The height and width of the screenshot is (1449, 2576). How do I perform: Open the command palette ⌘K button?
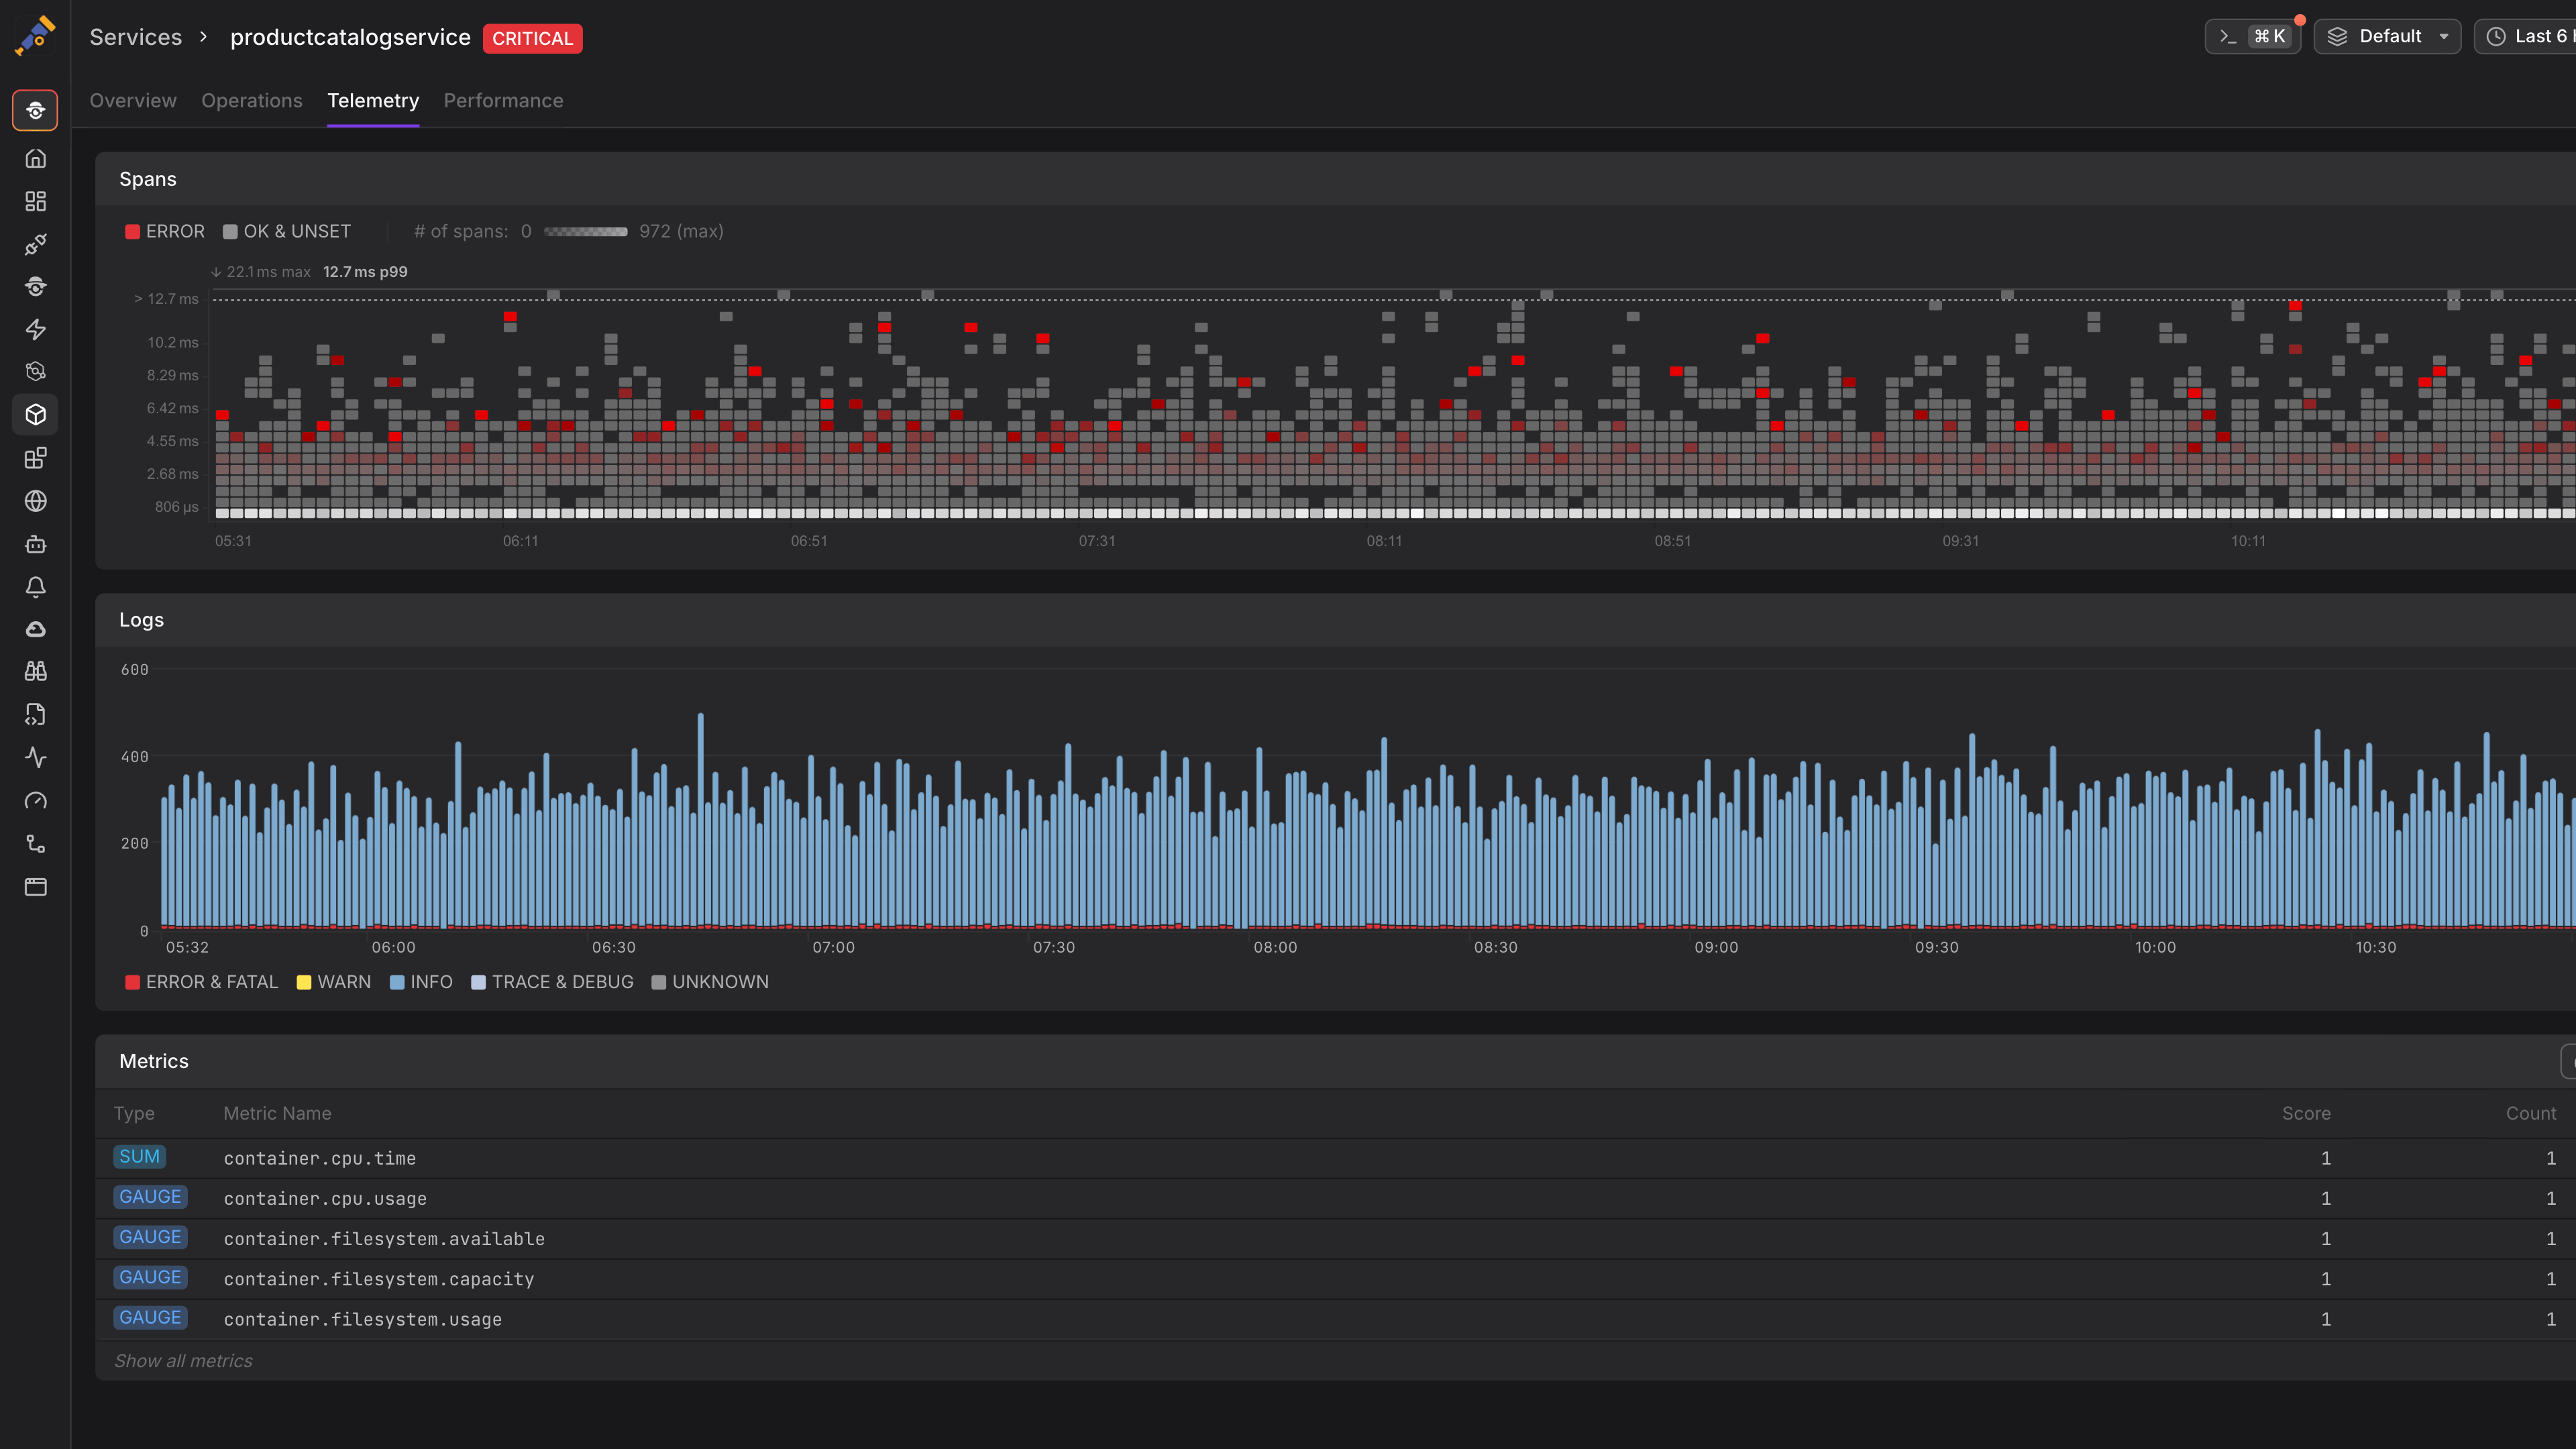tap(2252, 36)
